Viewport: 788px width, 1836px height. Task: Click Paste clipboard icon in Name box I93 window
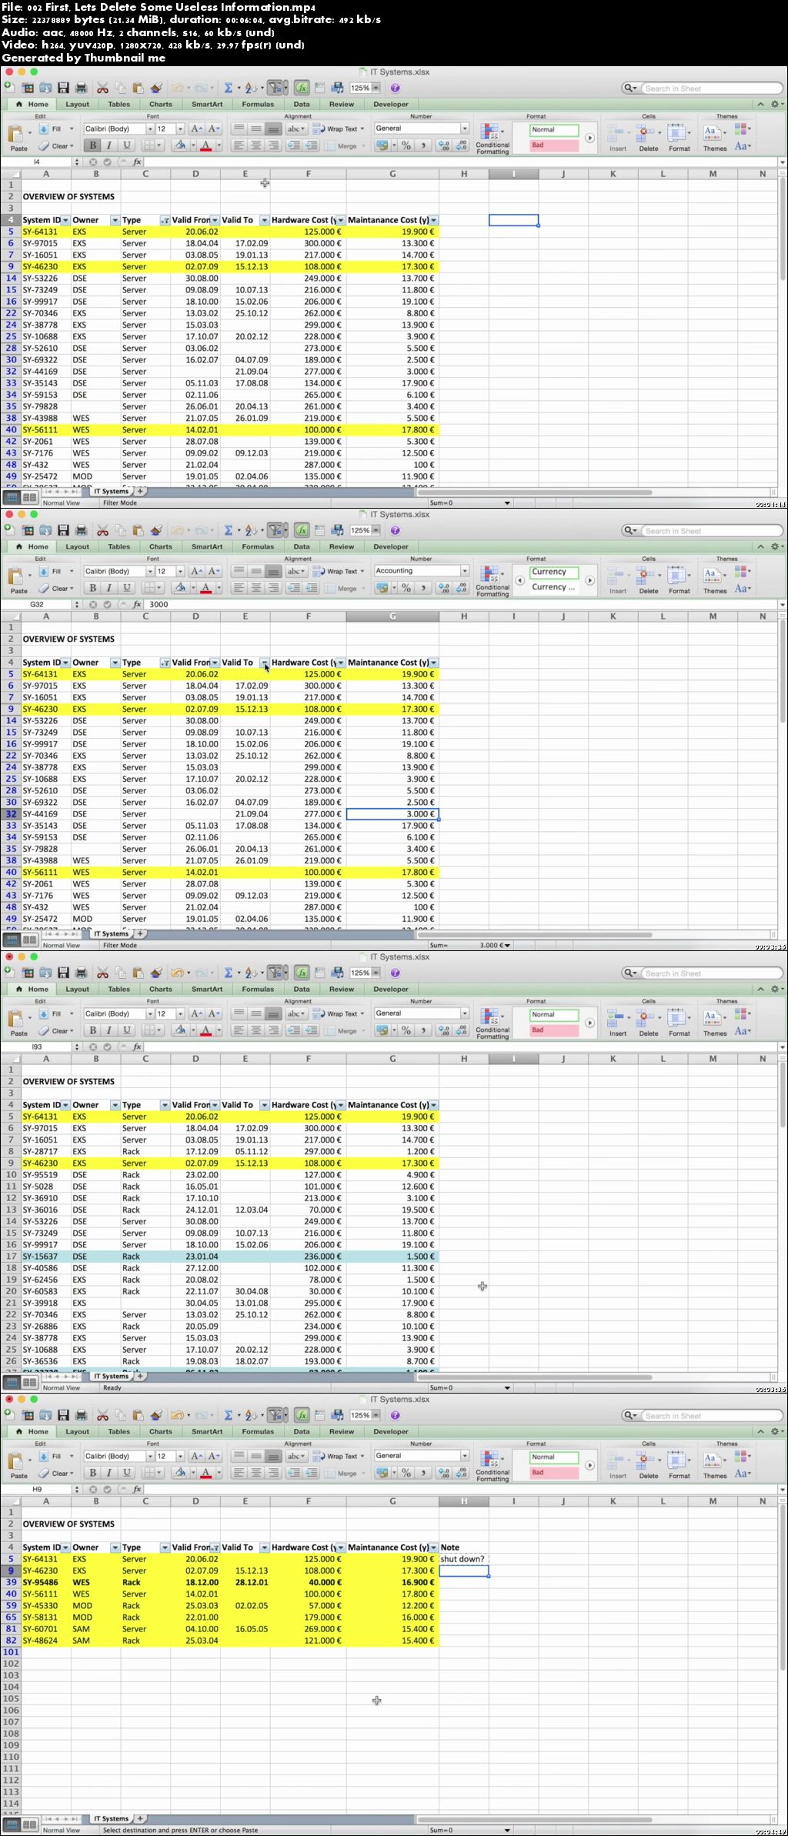point(16,1018)
